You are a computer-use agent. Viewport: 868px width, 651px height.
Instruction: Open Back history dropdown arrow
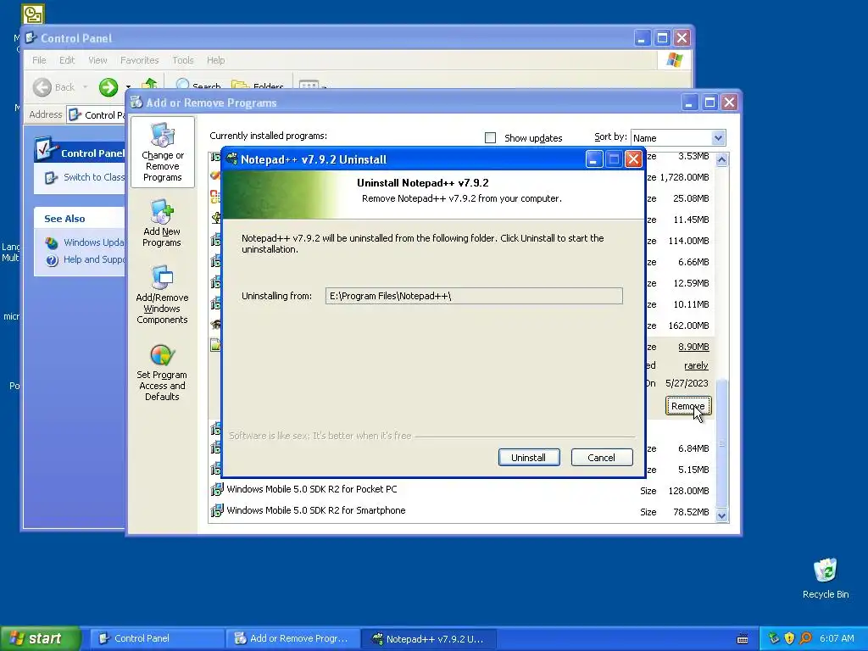[x=85, y=87]
